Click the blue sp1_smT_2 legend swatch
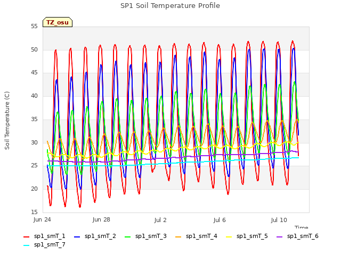The image size is (341, 255). pyautogui.click(x=77, y=237)
